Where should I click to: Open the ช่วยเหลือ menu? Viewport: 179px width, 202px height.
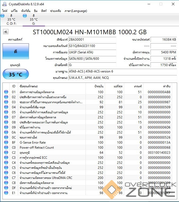56,11
